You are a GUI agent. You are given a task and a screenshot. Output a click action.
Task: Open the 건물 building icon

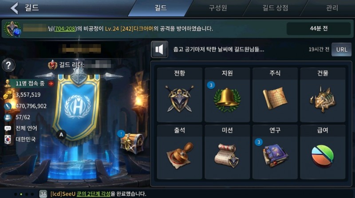323,99
